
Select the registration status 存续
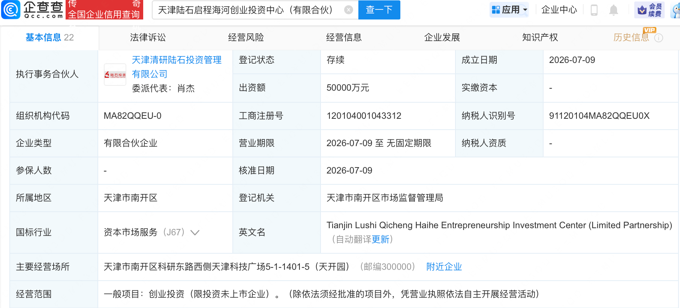(336, 60)
